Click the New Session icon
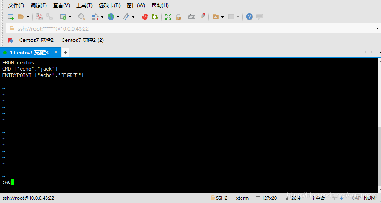This screenshot has width=381, height=203. coord(10,17)
